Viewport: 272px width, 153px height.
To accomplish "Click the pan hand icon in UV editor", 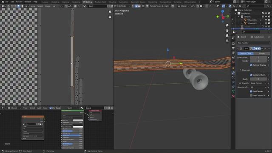I will pos(110,17).
